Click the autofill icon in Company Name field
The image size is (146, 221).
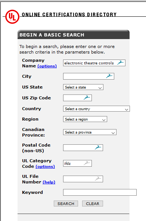[x=120, y=63]
